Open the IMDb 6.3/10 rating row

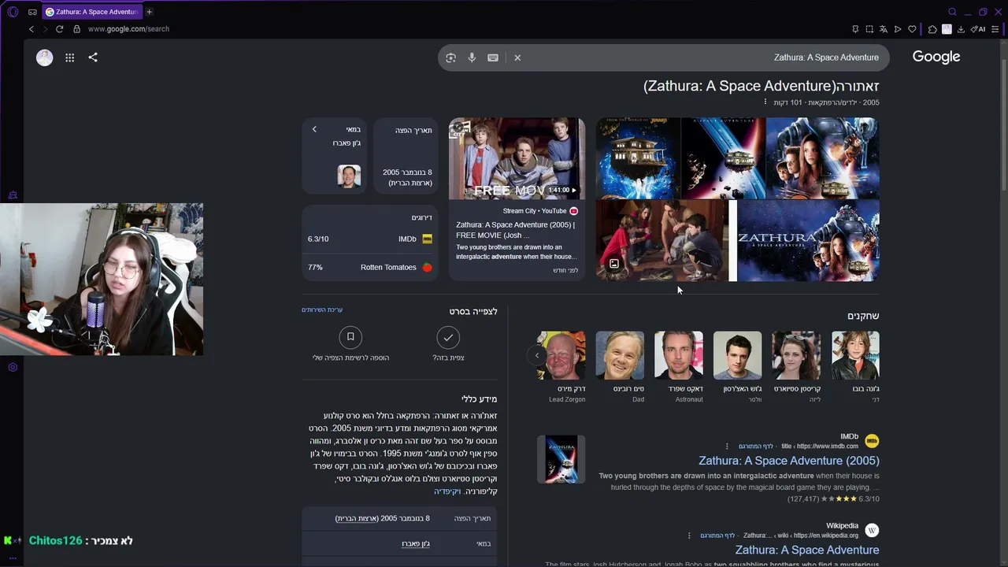370,239
